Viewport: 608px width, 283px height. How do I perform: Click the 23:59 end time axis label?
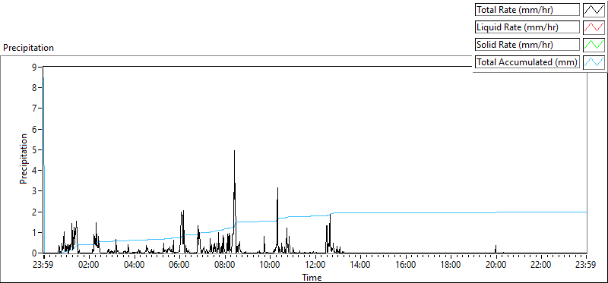[x=586, y=266]
